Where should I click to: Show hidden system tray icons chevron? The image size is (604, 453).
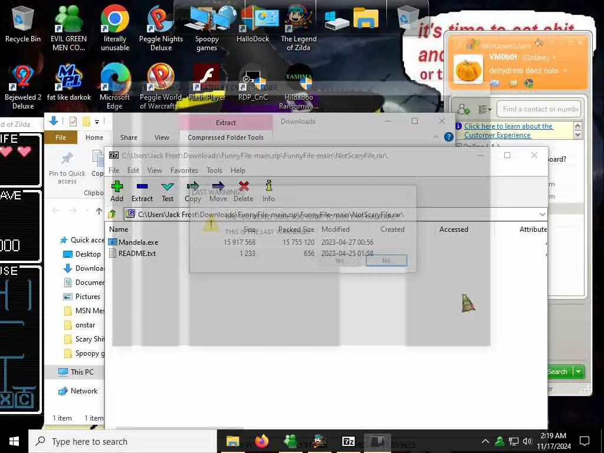coord(485,441)
